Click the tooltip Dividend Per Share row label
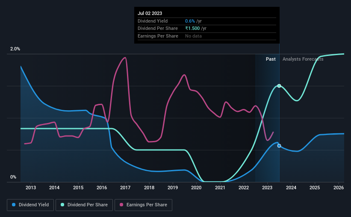 [x=158, y=29]
